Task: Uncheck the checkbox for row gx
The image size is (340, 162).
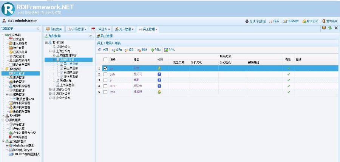Action: pyautogui.click(x=105, y=68)
